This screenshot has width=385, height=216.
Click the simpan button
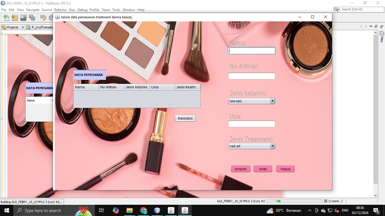pos(240,169)
